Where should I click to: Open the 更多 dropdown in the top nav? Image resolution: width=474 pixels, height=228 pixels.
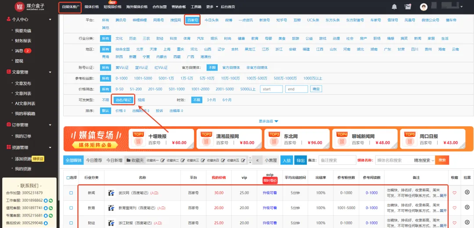pos(212,7)
